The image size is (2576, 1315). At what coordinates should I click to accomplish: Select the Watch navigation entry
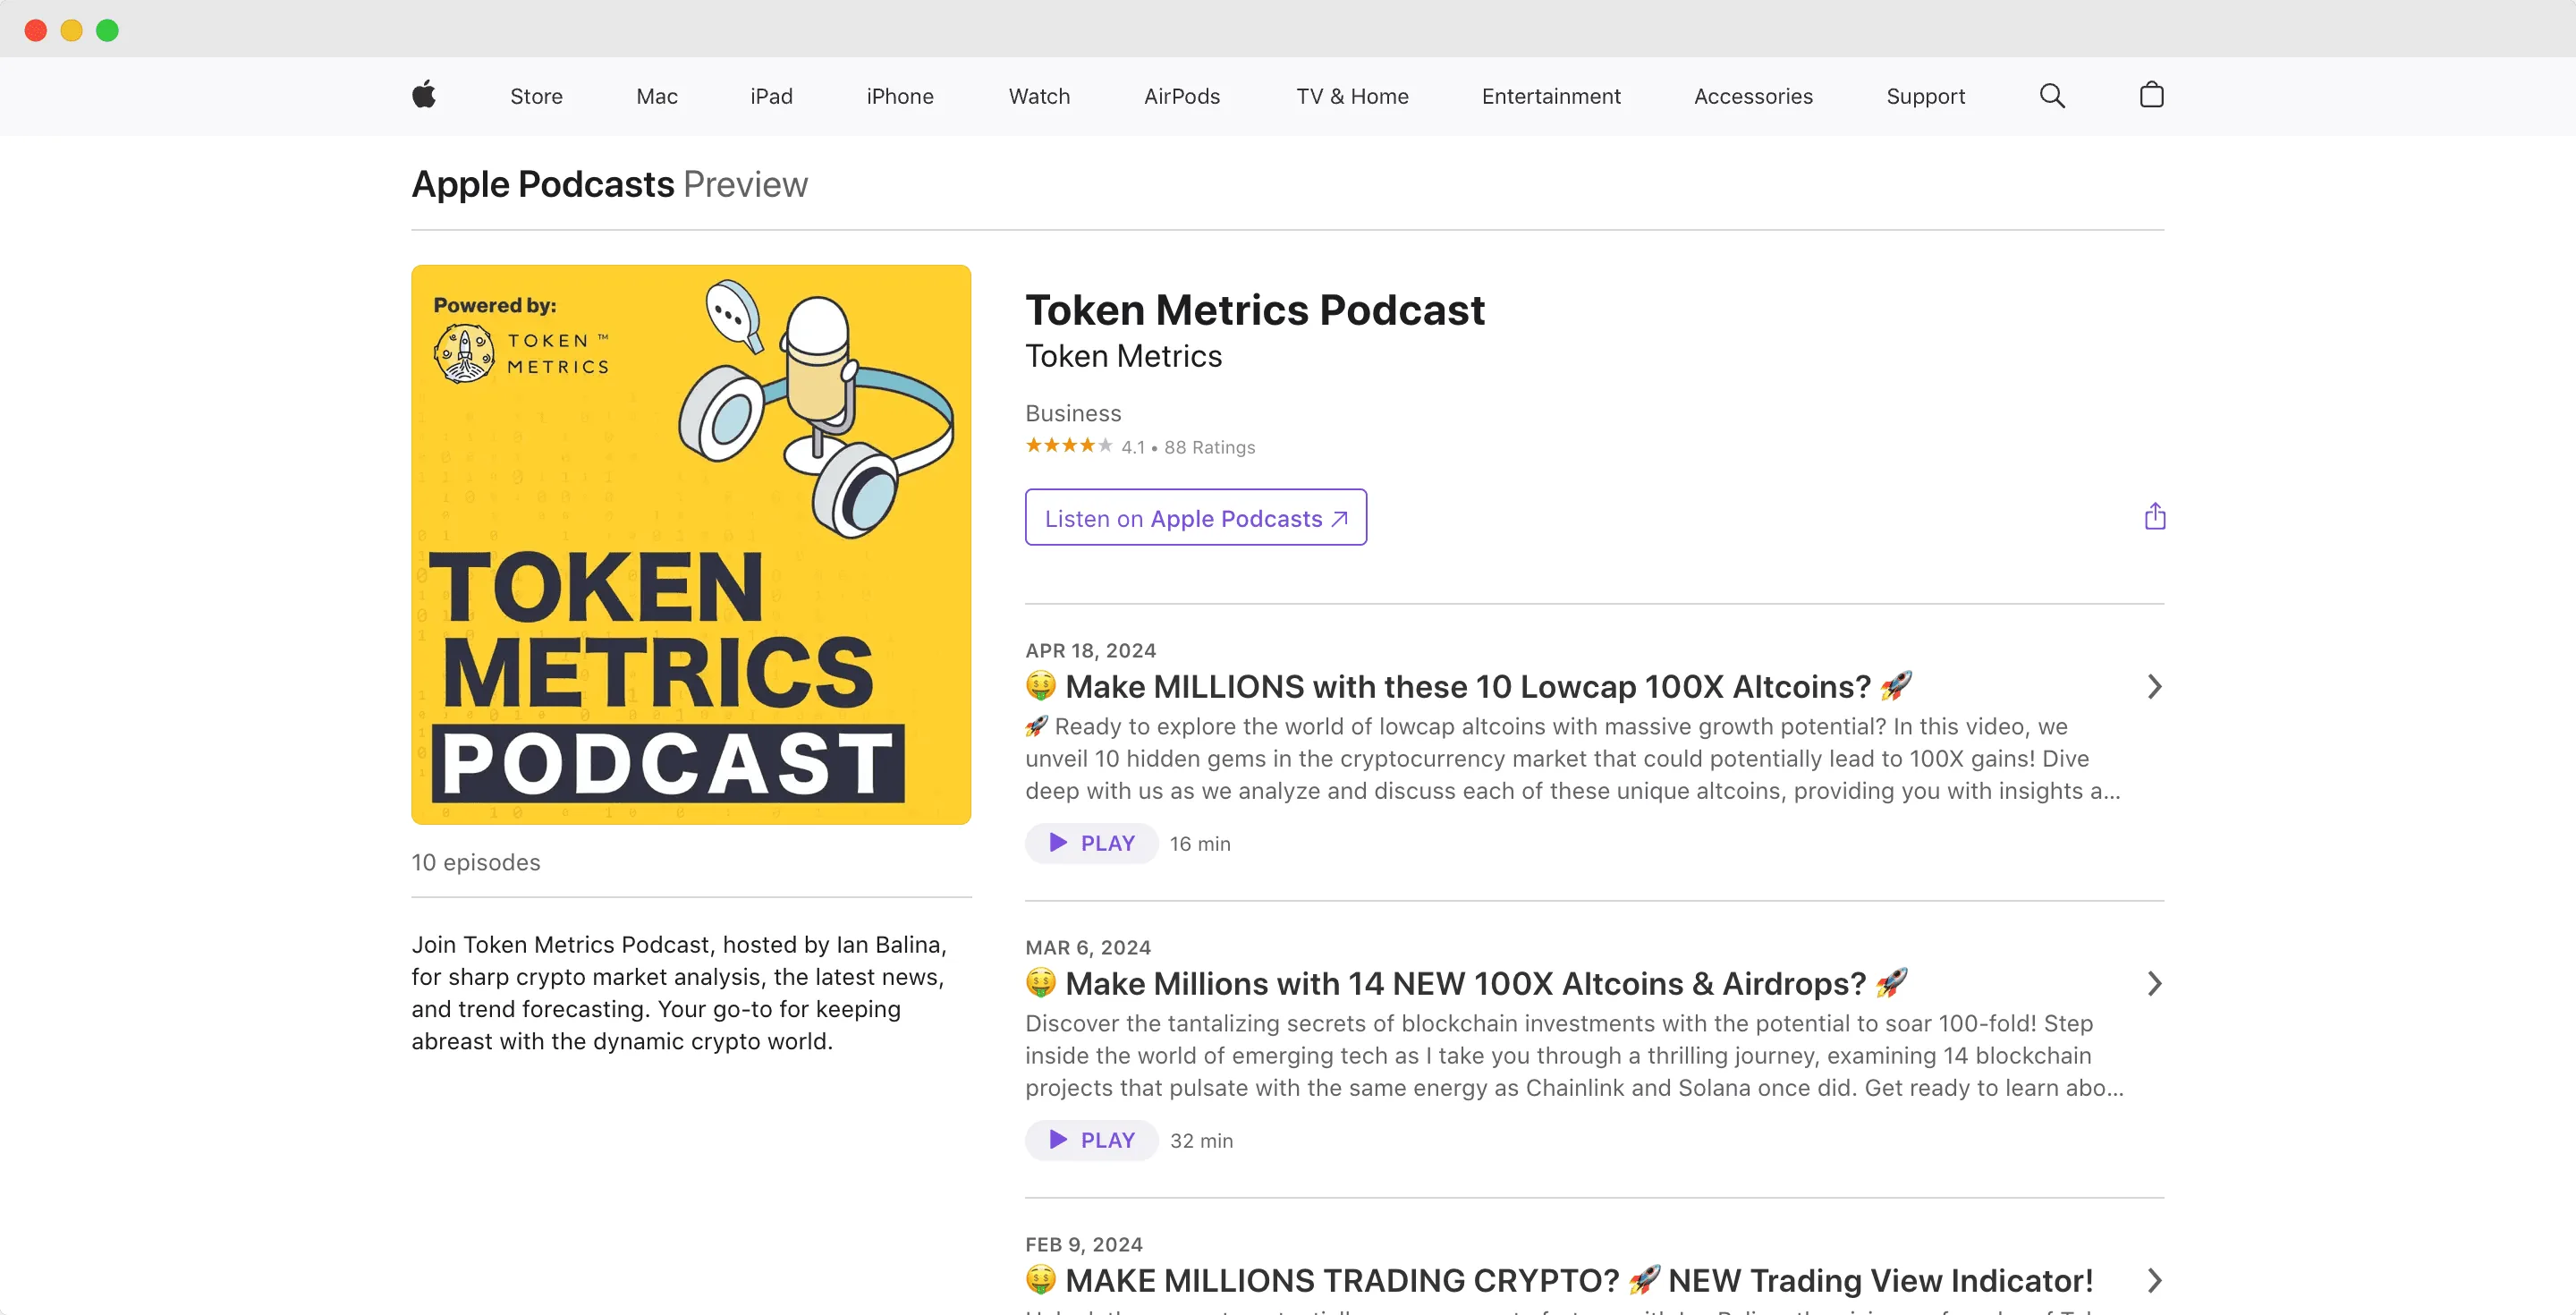pos(1039,96)
